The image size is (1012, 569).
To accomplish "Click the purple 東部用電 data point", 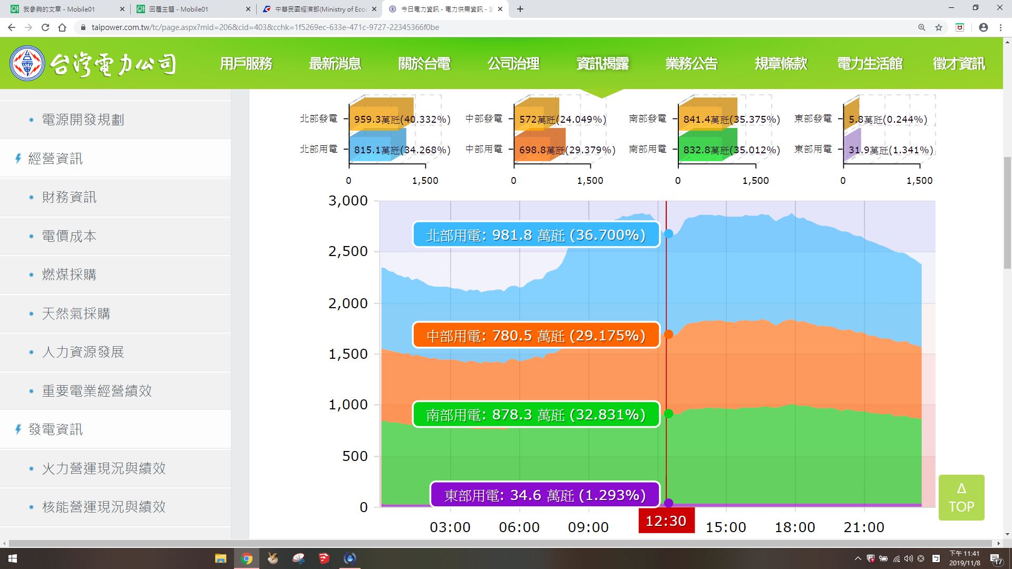I will [x=668, y=503].
